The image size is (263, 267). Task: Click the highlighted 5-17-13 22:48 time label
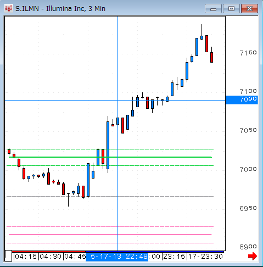click(x=117, y=257)
